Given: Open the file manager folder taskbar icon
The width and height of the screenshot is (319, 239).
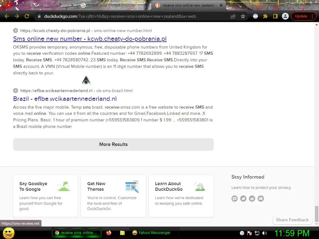Looking at the screenshot, I should click(x=122, y=233).
